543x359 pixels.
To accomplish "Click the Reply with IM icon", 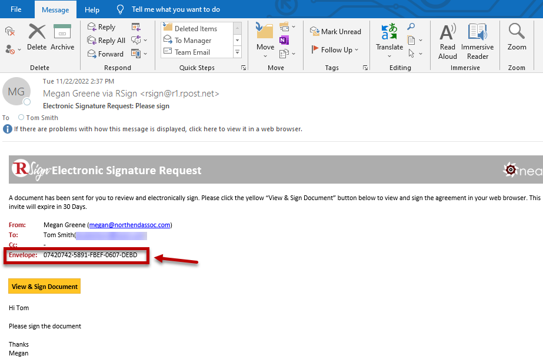I will (136, 40).
